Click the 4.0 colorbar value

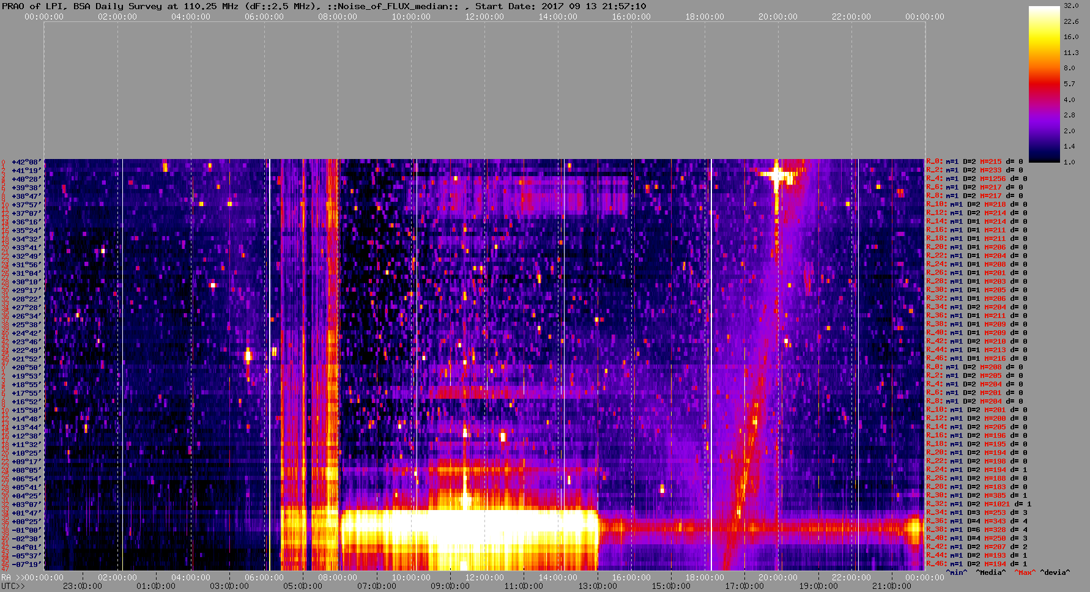point(1069,100)
